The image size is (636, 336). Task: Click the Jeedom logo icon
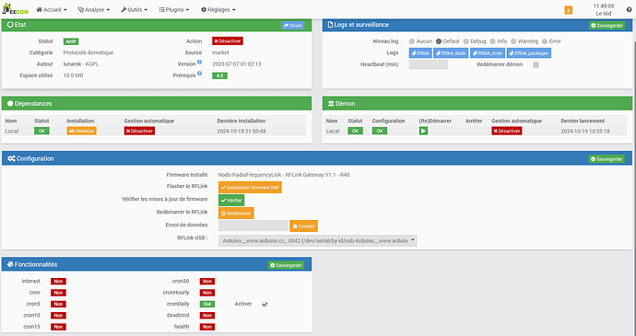pos(16,9)
